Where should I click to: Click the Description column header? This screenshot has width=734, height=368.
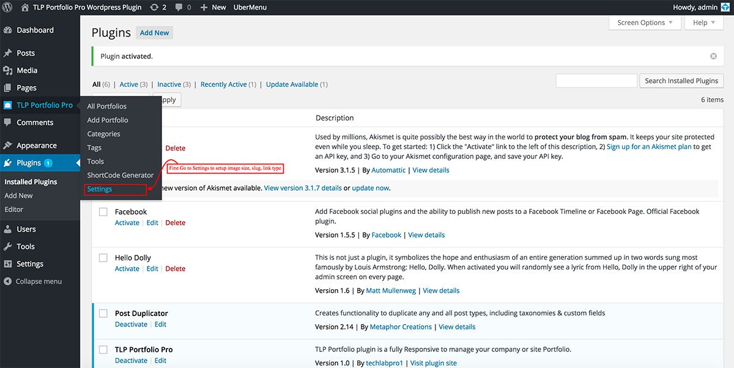coord(335,117)
